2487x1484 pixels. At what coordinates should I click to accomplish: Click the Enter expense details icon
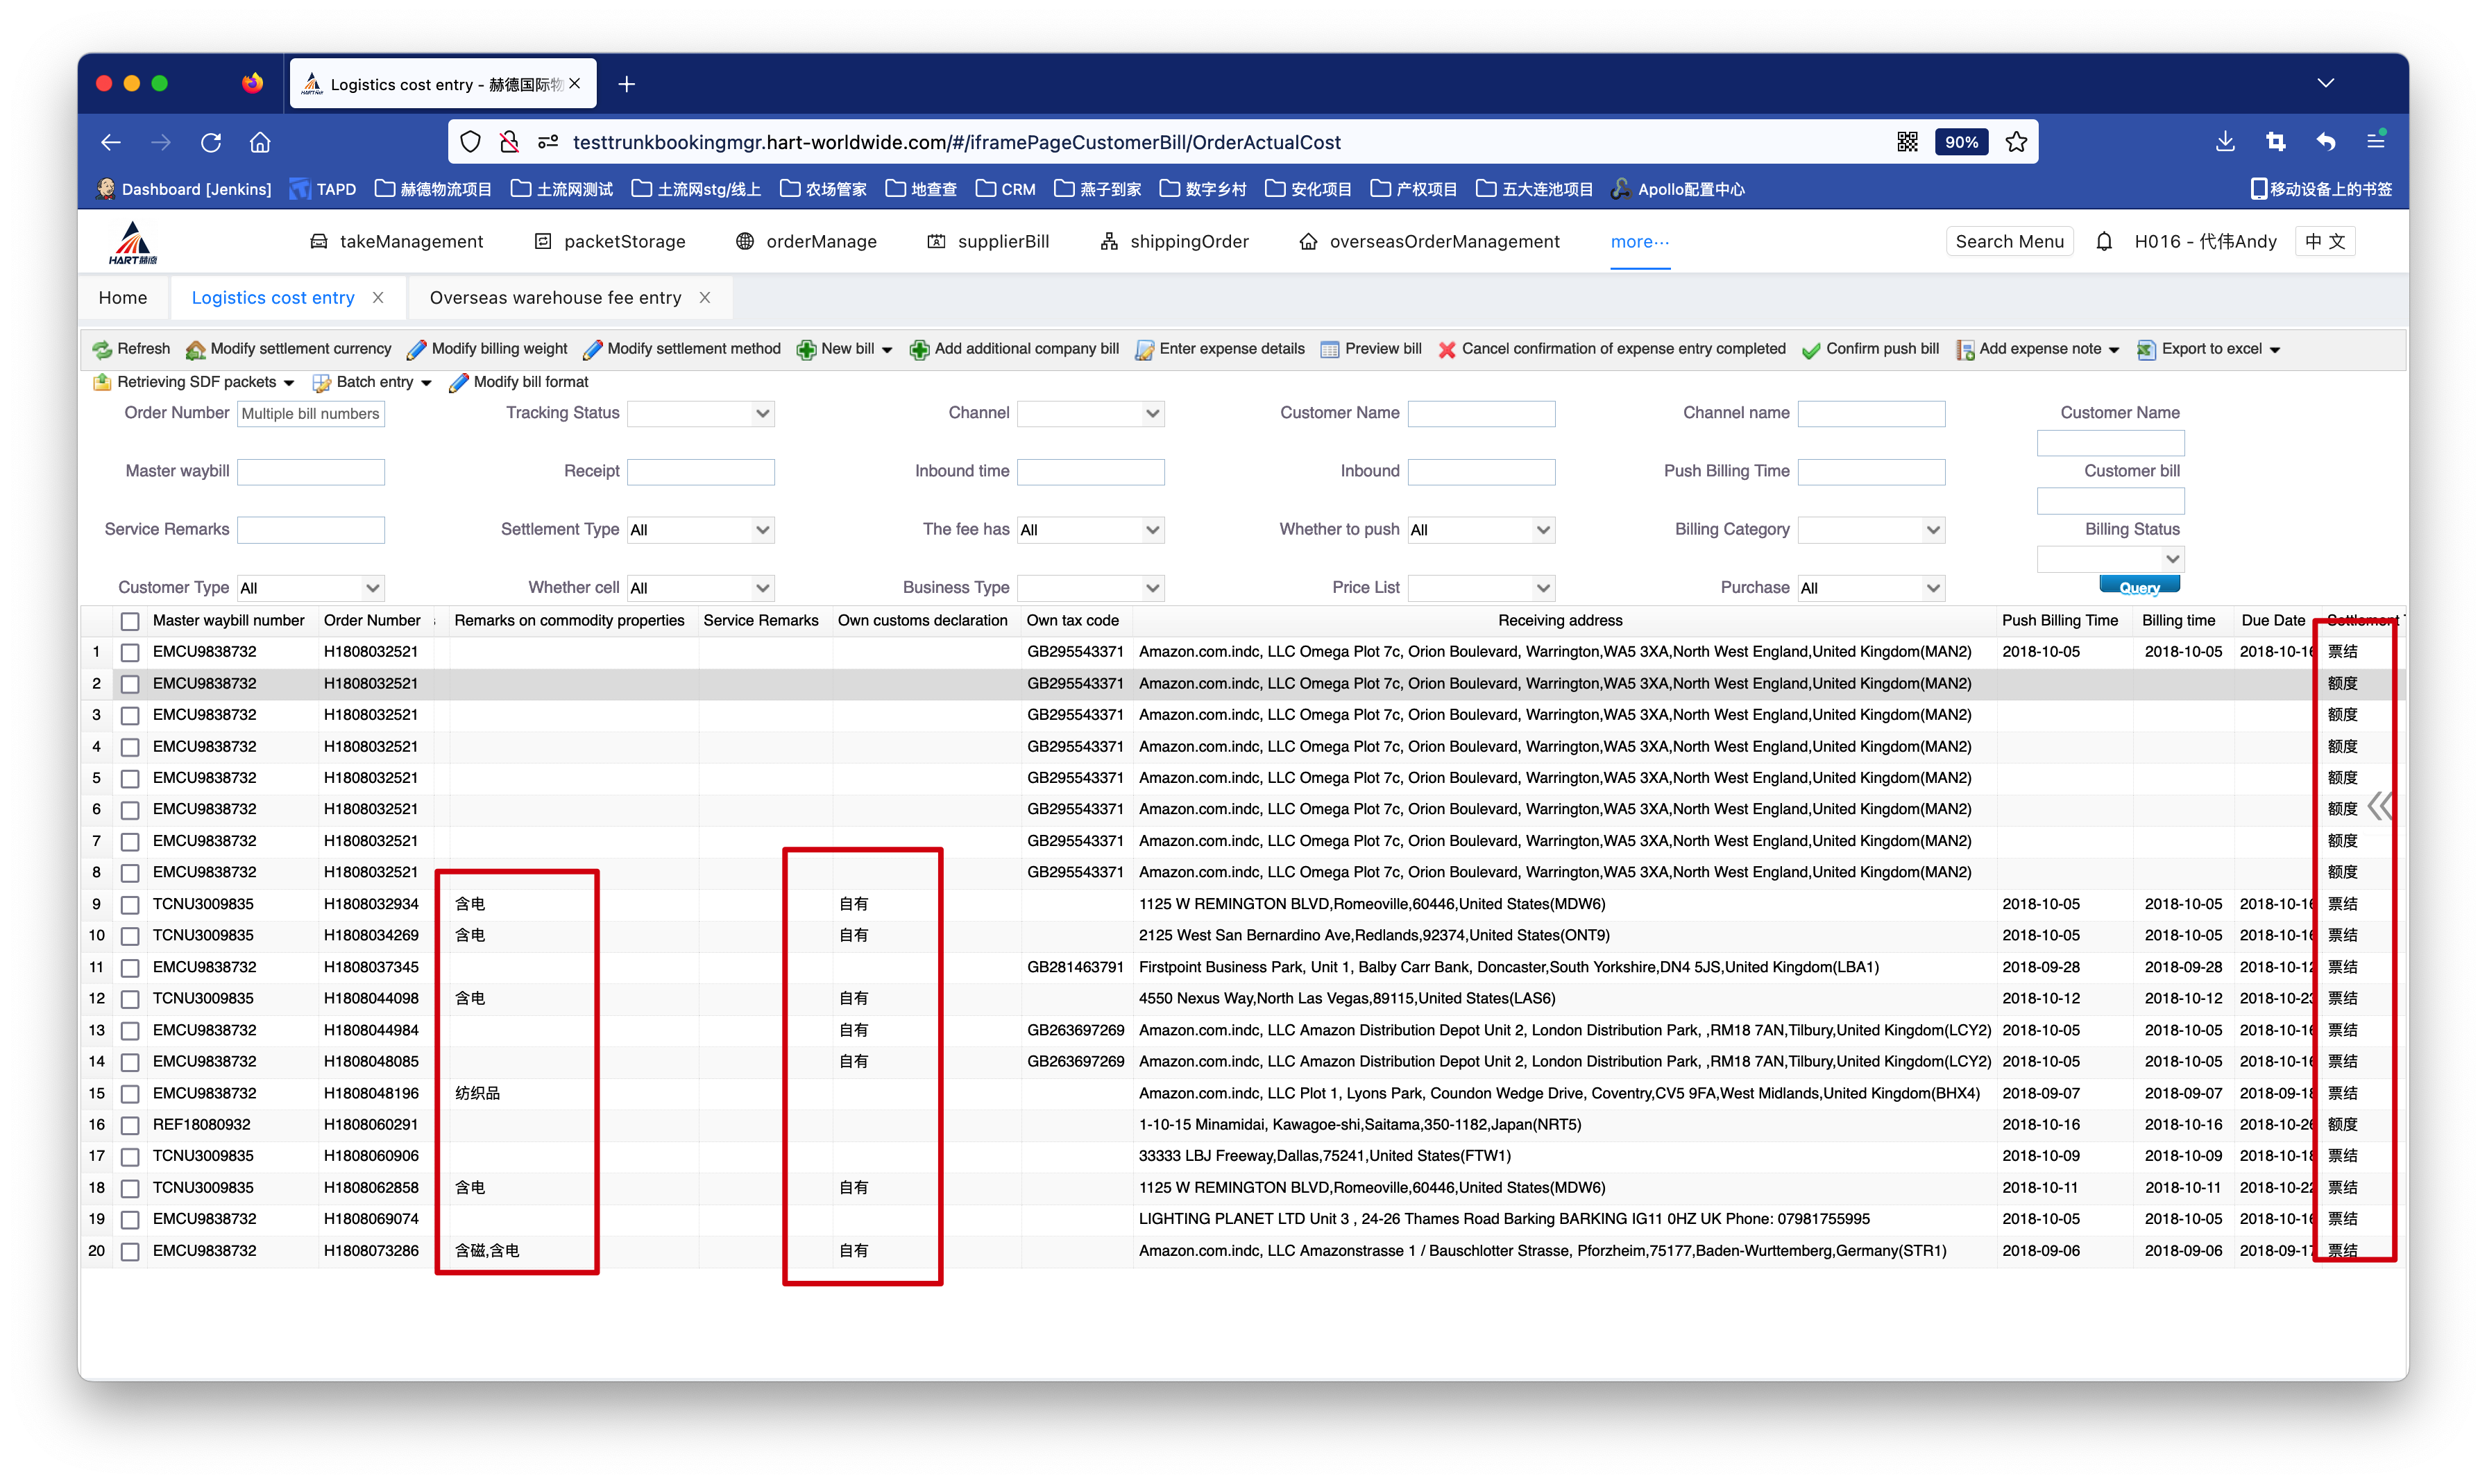[1144, 349]
